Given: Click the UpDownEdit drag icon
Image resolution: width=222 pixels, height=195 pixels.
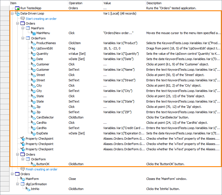Looking at the screenshot, I should (x=33, y=48).
